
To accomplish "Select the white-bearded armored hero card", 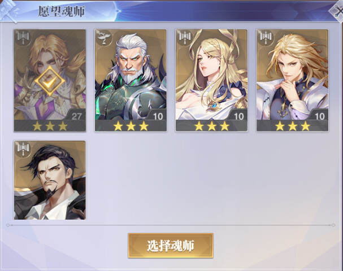I will pos(131,80).
